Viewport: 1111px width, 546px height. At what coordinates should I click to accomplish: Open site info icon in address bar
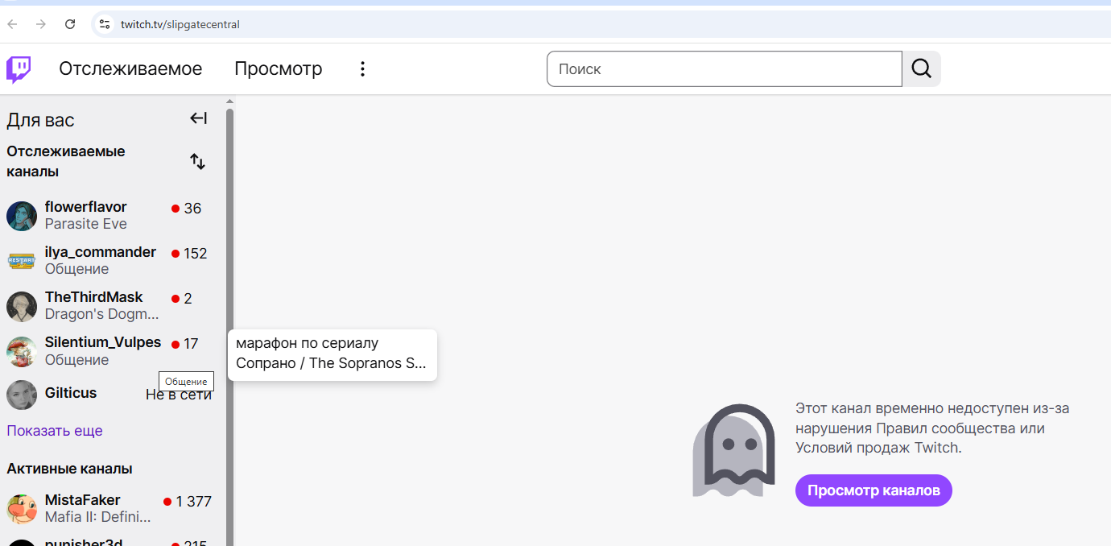(104, 24)
